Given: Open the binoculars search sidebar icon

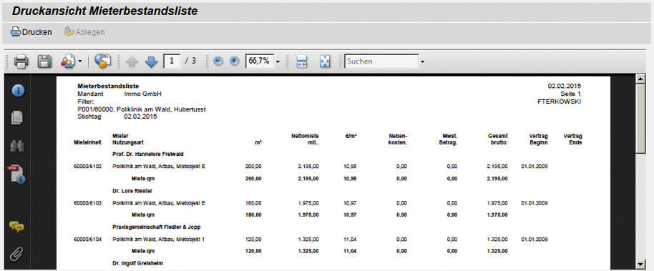Looking at the screenshot, I should [17, 146].
